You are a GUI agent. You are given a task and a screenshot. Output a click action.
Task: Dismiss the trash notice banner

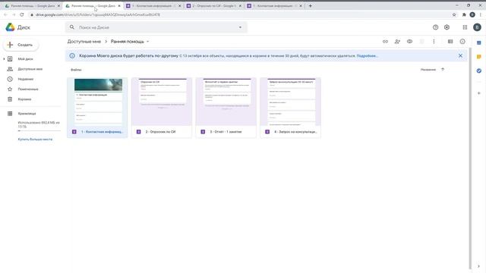[460, 55]
